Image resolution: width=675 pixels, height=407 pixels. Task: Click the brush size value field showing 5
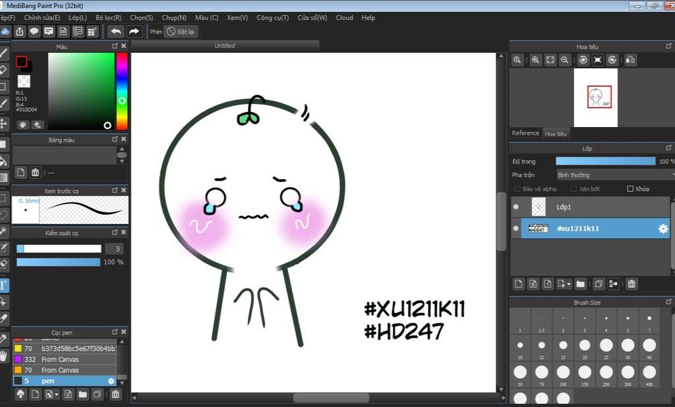tap(113, 249)
